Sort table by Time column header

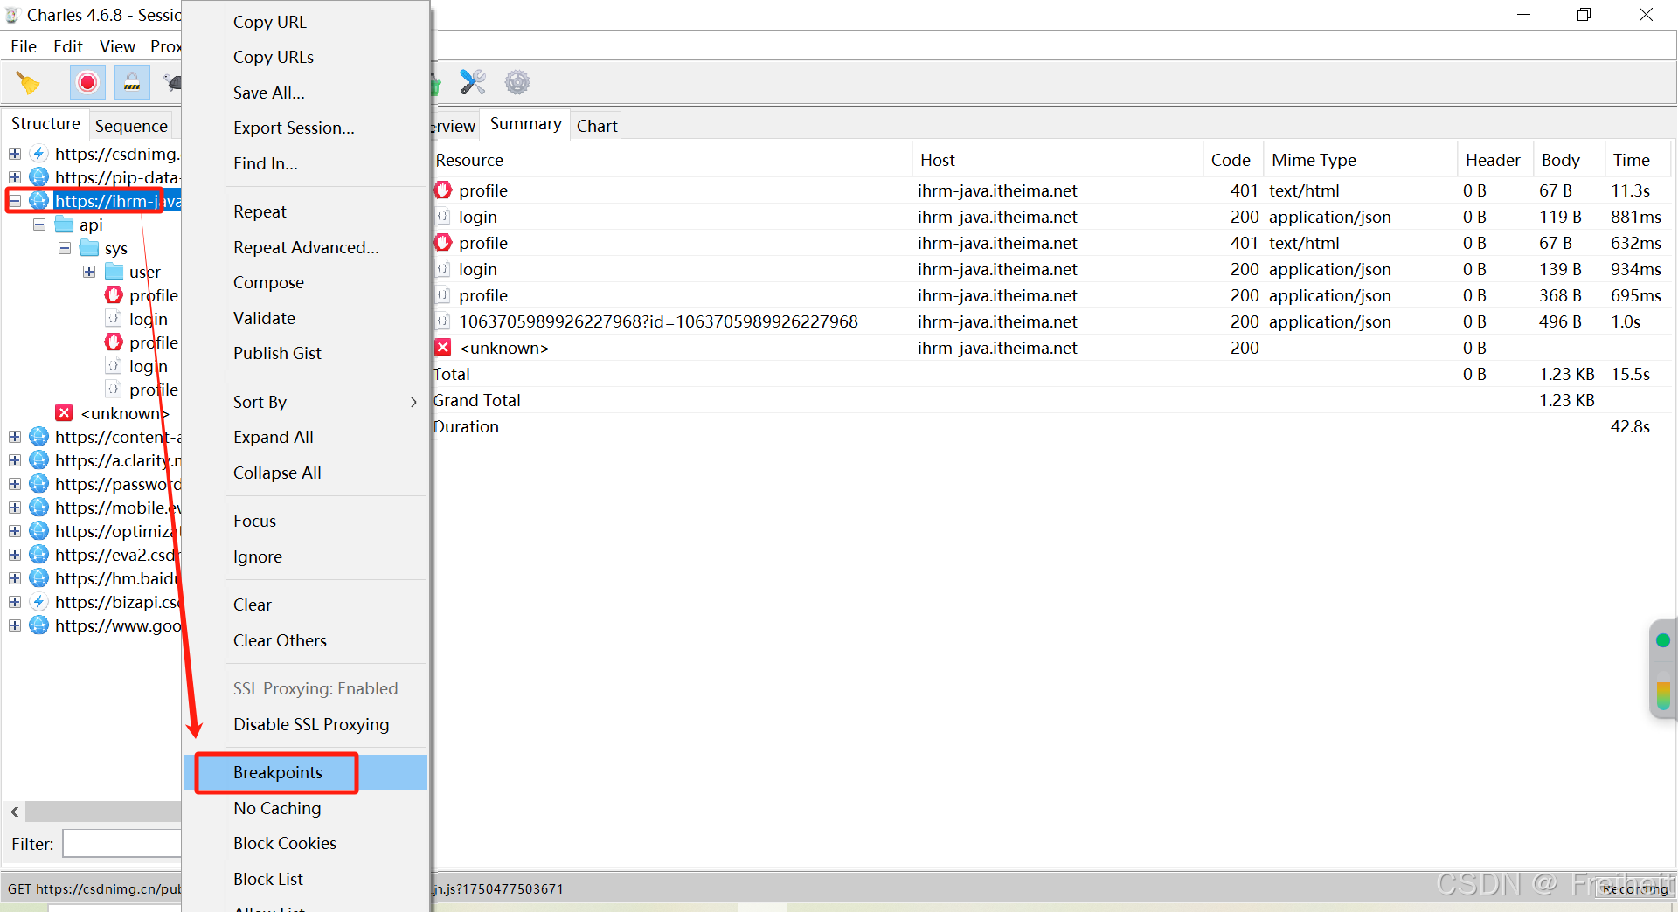coord(1637,160)
